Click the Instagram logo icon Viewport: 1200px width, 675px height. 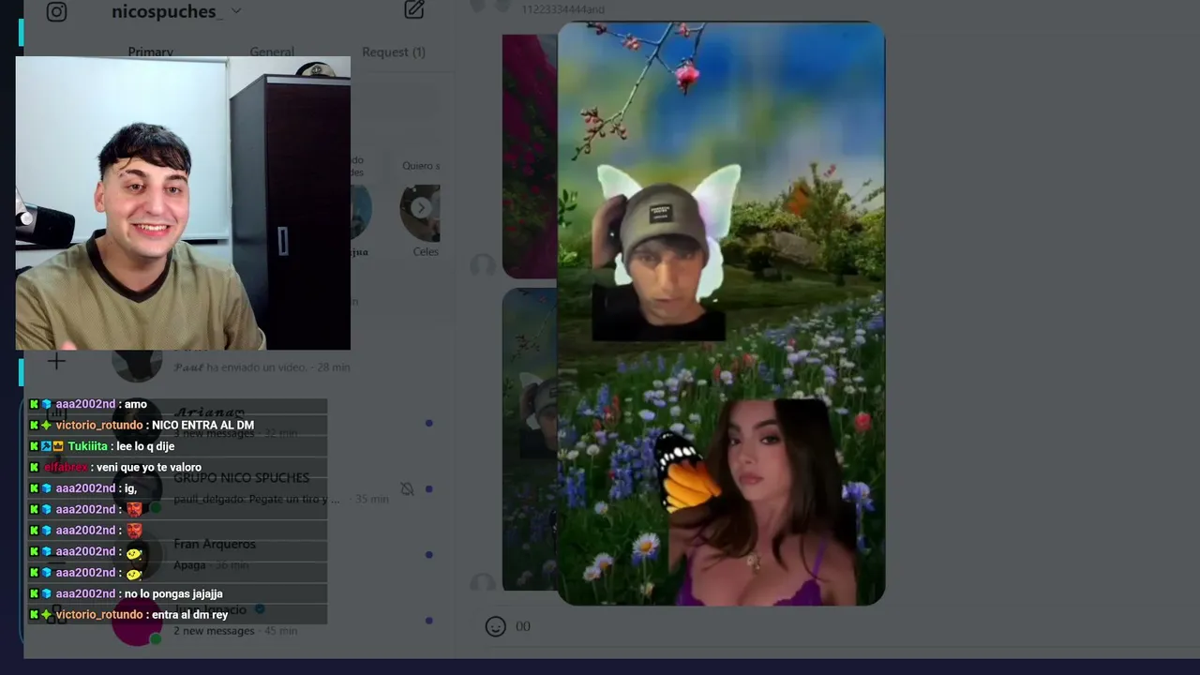pos(56,11)
